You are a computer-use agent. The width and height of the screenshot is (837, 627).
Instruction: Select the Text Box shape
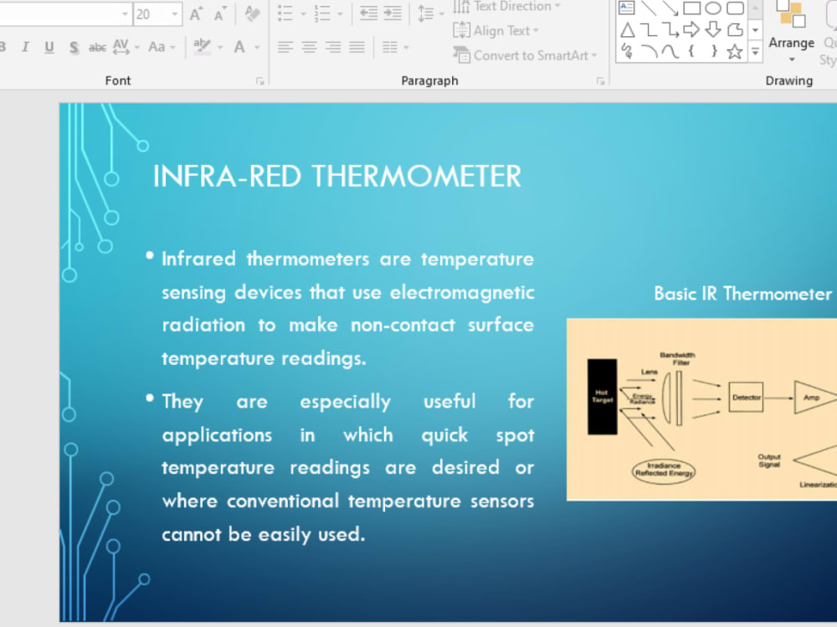pos(627,8)
